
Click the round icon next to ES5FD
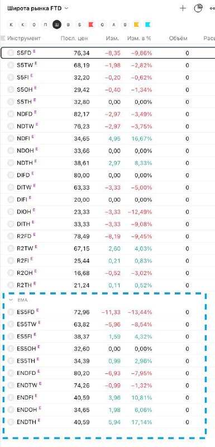tap(11, 312)
